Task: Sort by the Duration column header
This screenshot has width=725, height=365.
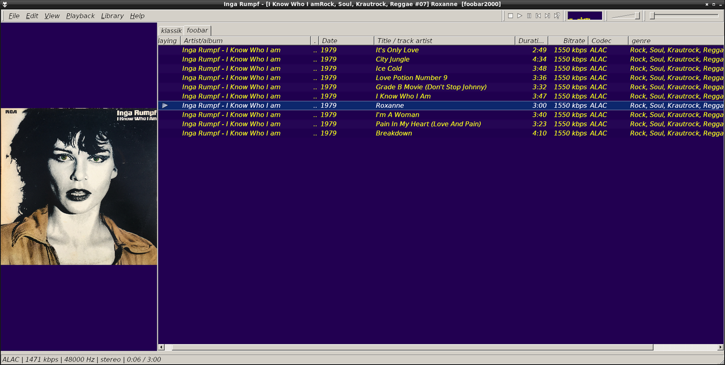Action: click(x=532, y=41)
